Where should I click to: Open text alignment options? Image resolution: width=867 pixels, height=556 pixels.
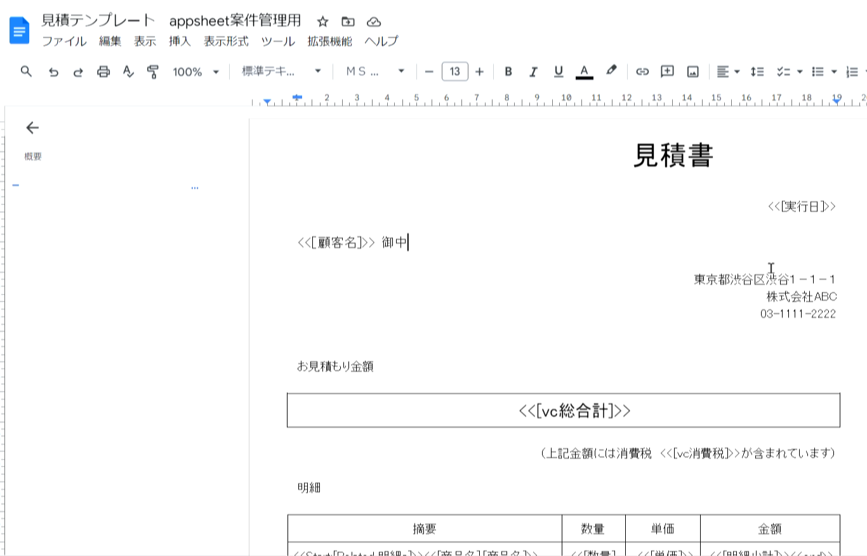pyautogui.click(x=728, y=72)
